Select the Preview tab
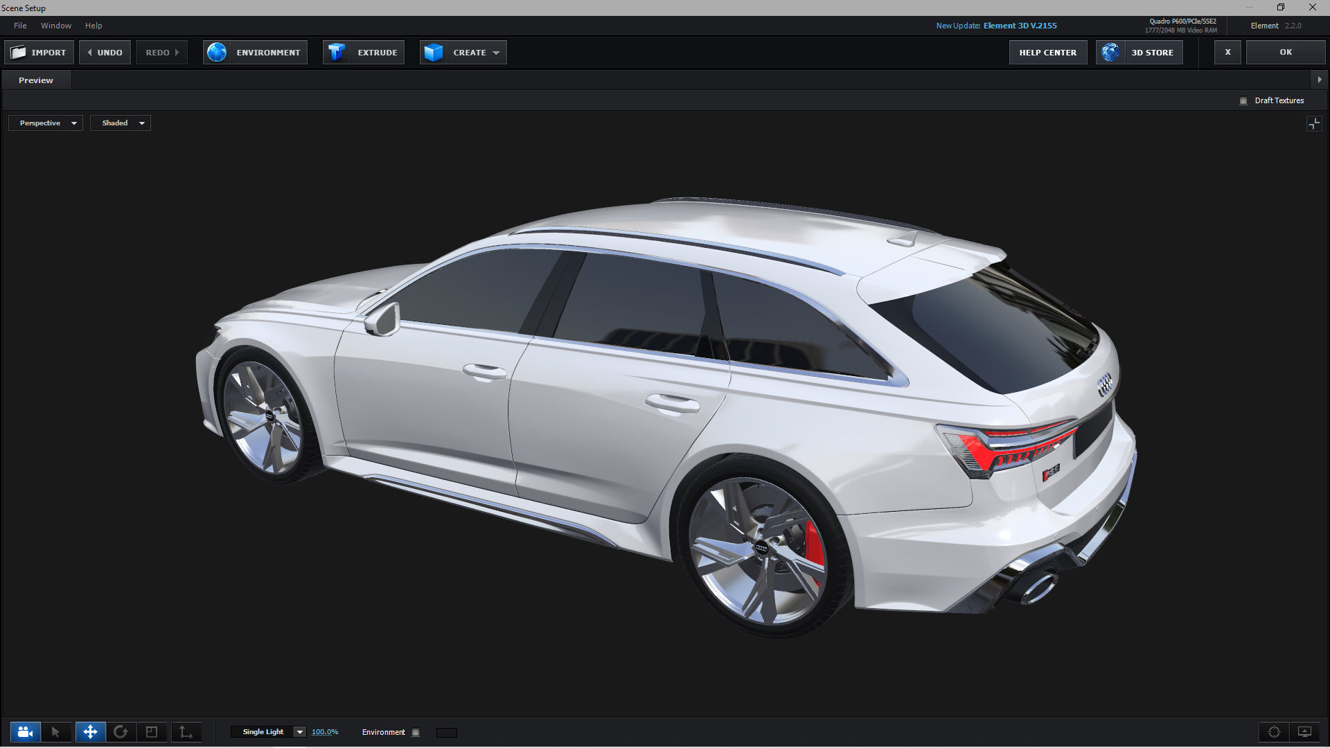Image resolution: width=1330 pixels, height=748 pixels. pyautogui.click(x=36, y=80)
